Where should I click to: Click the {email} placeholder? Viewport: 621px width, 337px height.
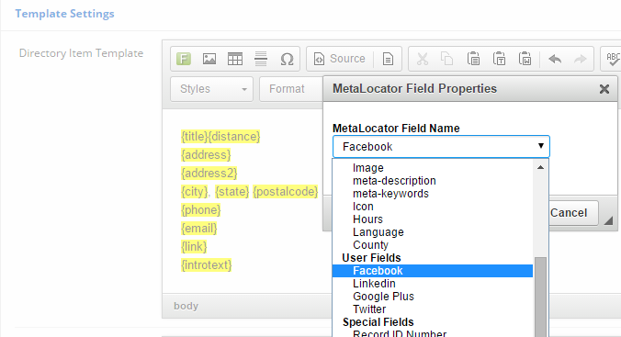point(198,228)
